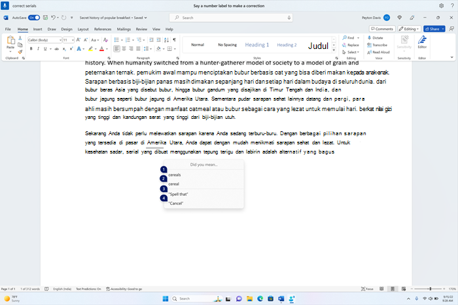Viewport: 458px width, 305px height.
Task: Expand the Bullets list dropdown arrow
Action: pyautogui.click(x=122, y=40)
